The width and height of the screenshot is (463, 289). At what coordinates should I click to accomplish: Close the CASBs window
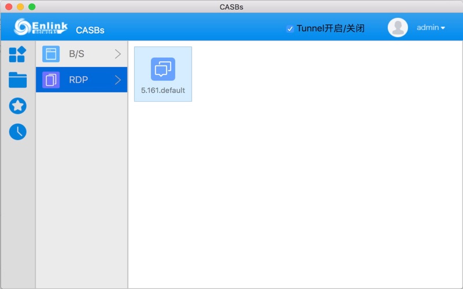point(9,7)
